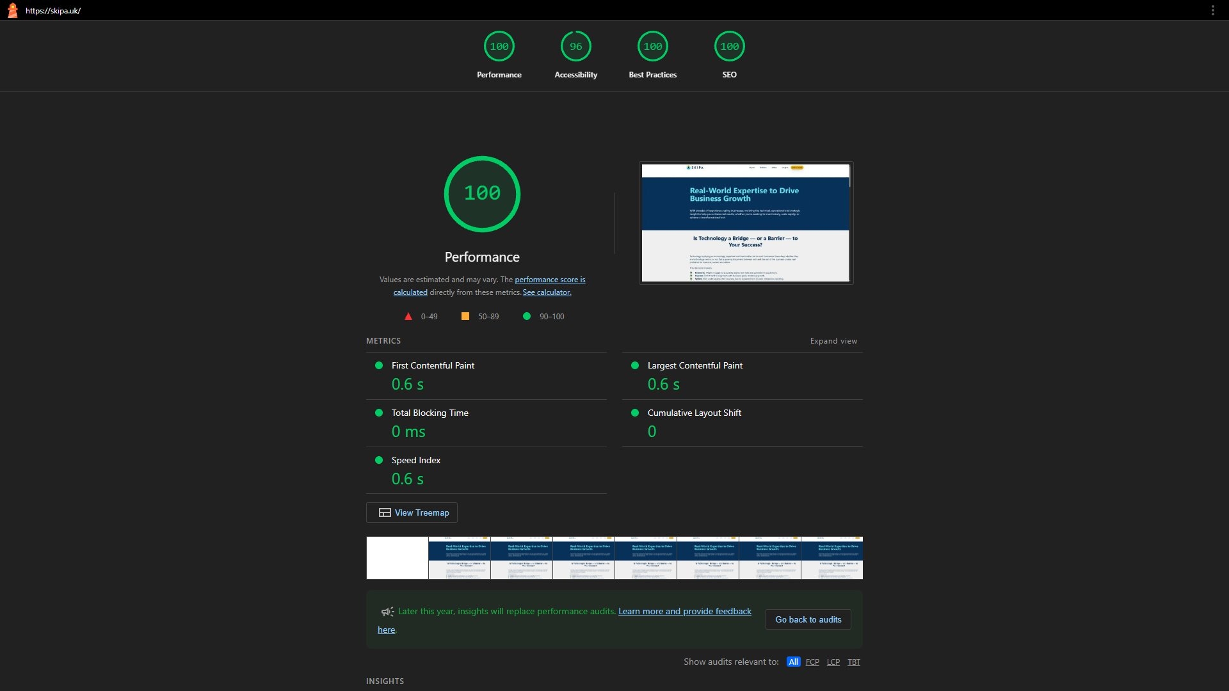Filter audits by FCP
This screenshot has width=1229, height=691.
(812, 662)
